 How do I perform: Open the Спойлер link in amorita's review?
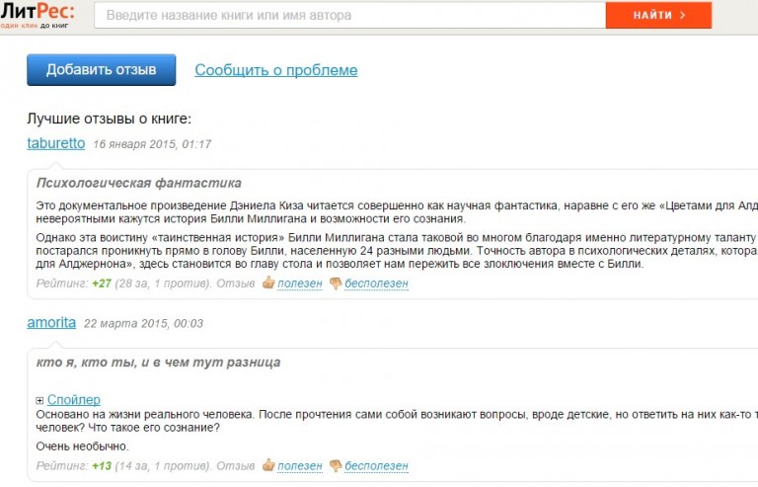(73, 399)
